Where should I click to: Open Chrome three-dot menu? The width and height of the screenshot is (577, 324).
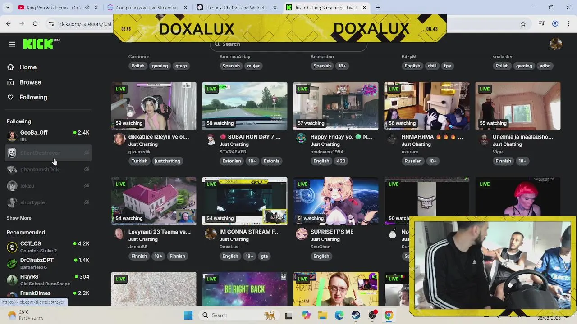click(x=569, y=24)
